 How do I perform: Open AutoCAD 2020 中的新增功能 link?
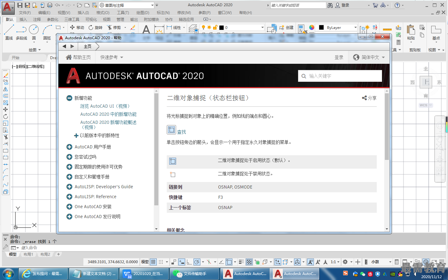click(108, 114)
